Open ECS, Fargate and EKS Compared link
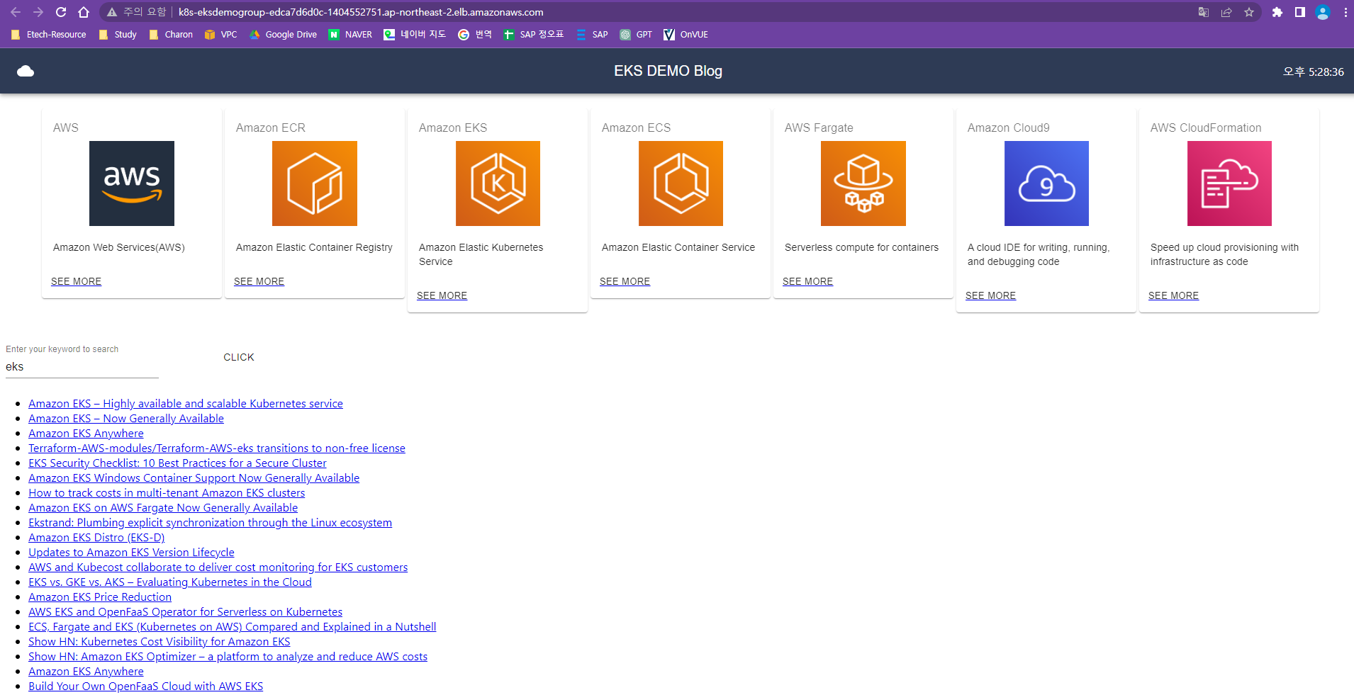Image resolution: width=1354 pixels, height=695 pixels. pos(232,626)
